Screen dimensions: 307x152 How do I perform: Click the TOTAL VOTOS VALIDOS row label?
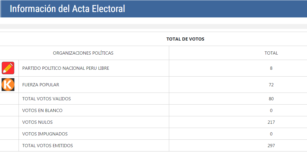(47, 99)
